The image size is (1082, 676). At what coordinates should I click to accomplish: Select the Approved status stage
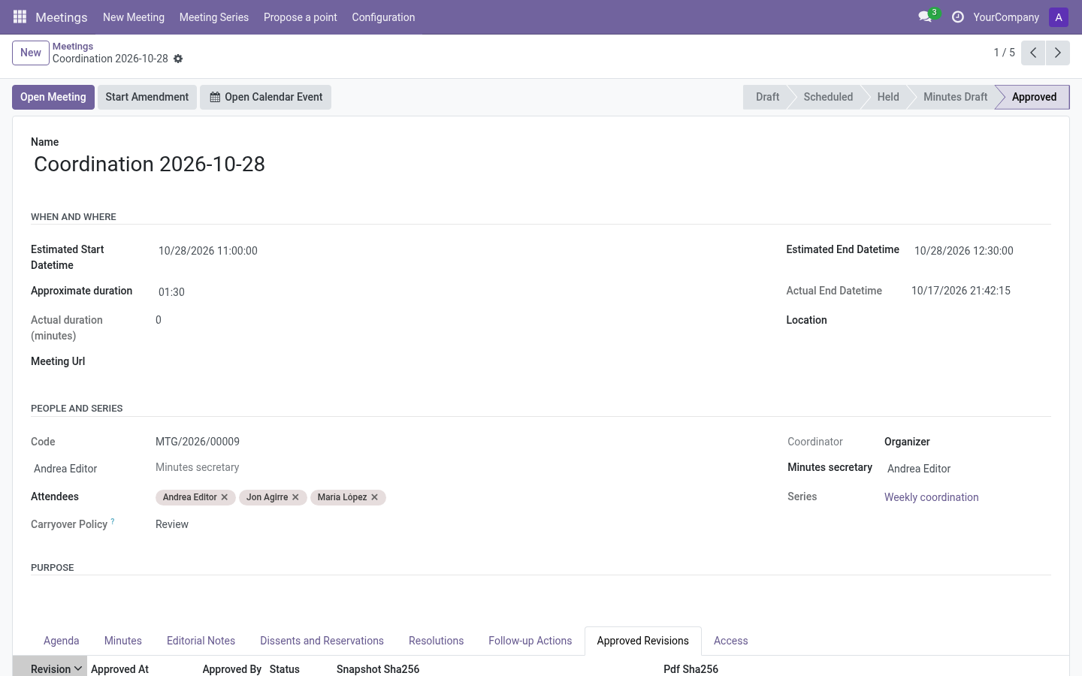coord(1034,97)
